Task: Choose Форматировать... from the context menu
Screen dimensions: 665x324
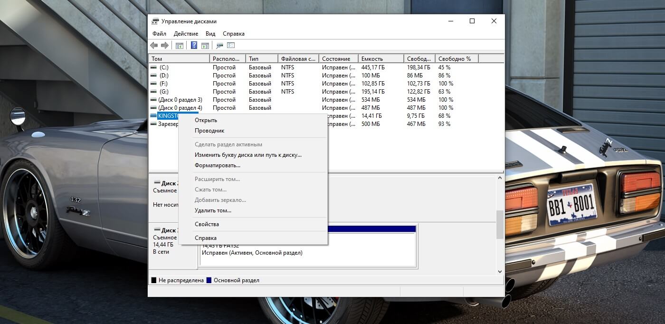Action: [217, 165]
